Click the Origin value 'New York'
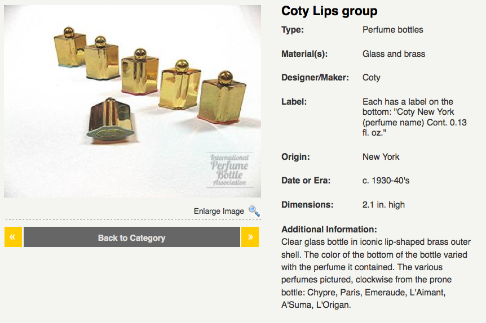486x323 pixels. (x=381, y=157)
